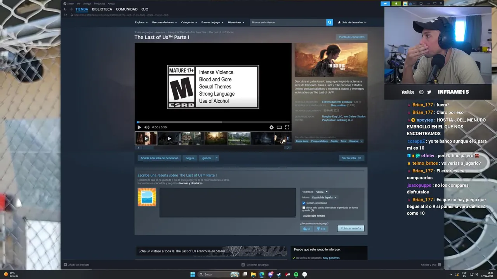Expand the Miscelánea menu
497x279 pixels.
pos(236,22)
